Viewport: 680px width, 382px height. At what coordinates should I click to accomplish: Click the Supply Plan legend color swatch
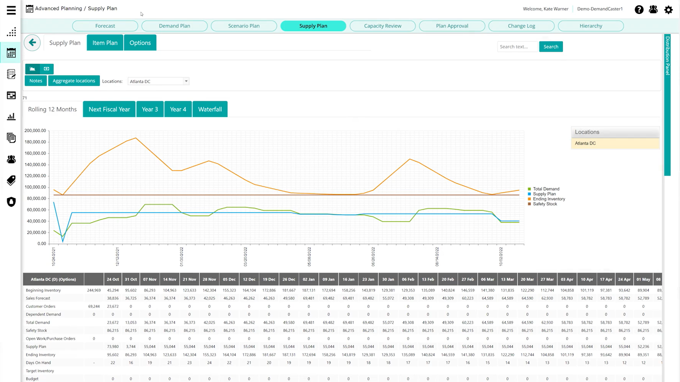coord(529,194)
